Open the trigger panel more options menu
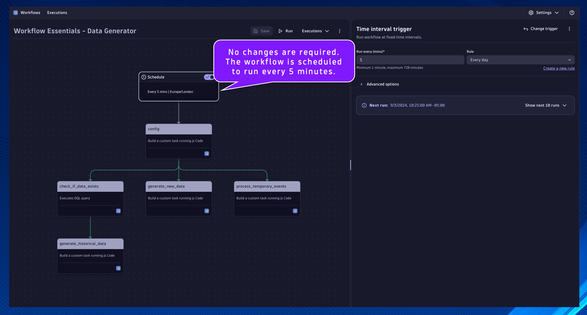Viewport: 587px width, 315px height. pyautogui.click(x=569, y=29)
